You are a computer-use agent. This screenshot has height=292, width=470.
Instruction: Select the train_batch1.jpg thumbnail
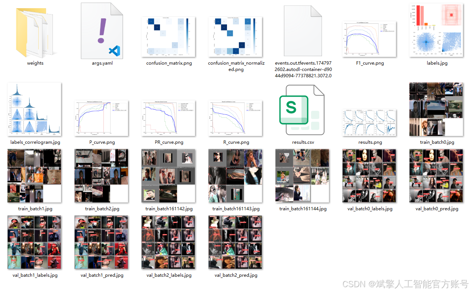[x=34, y=176]
